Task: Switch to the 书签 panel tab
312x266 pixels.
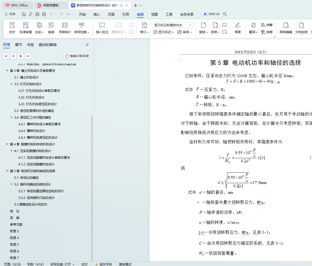Action: click(x=30, y=45)
